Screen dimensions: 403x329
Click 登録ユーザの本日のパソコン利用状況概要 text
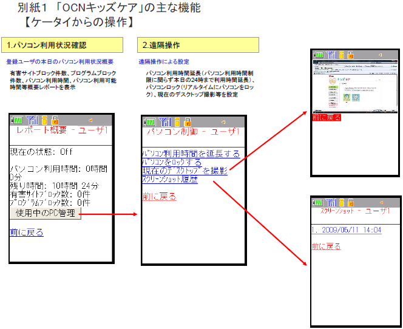[x=60, y=62]
